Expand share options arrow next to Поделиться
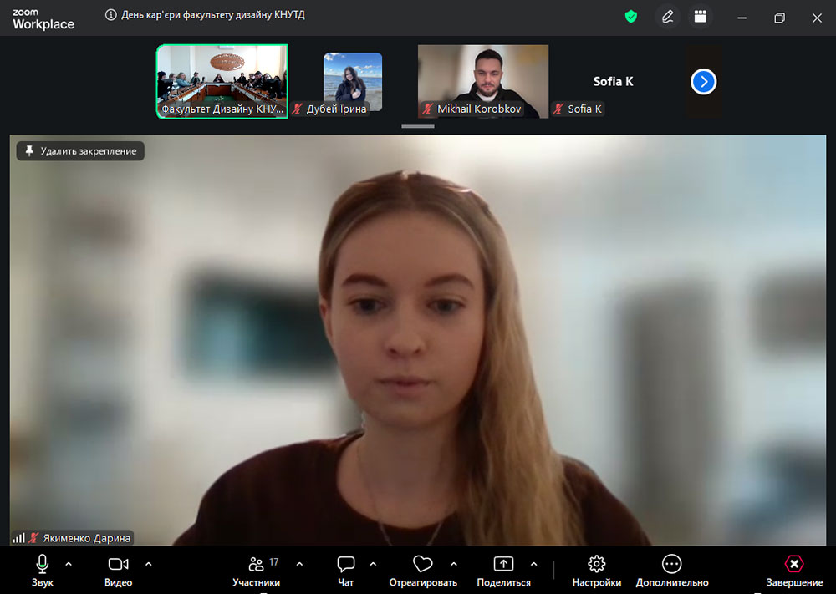The width and height of the screenshot is (836, 594). coord(534,564)
